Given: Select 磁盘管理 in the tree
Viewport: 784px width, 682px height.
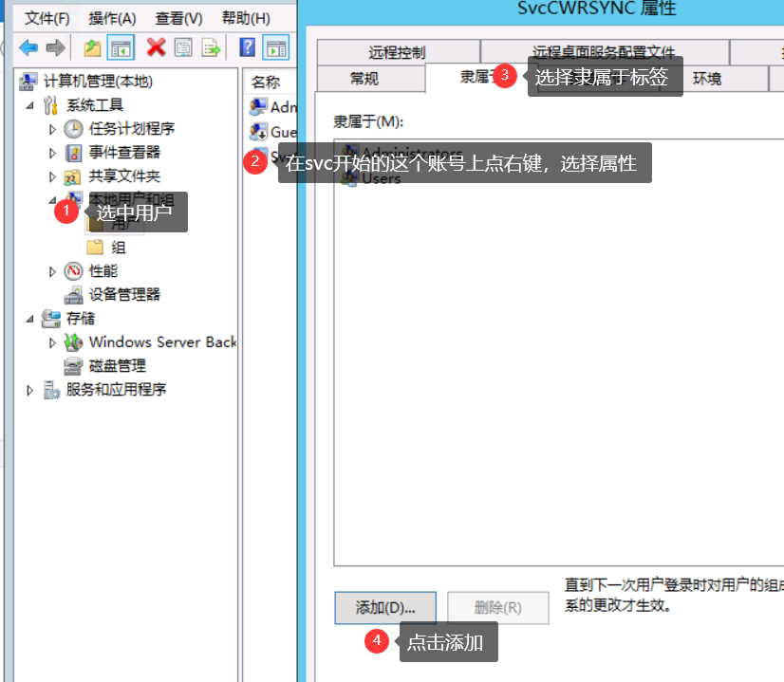Looking at the screenshot, I should [x=117, y=366].
